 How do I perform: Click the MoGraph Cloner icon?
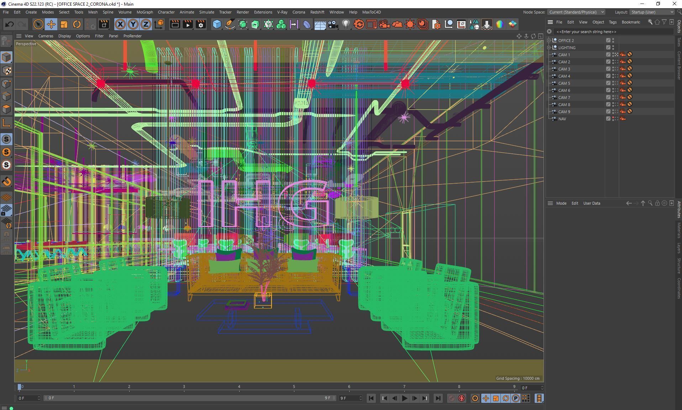(281, 24)
